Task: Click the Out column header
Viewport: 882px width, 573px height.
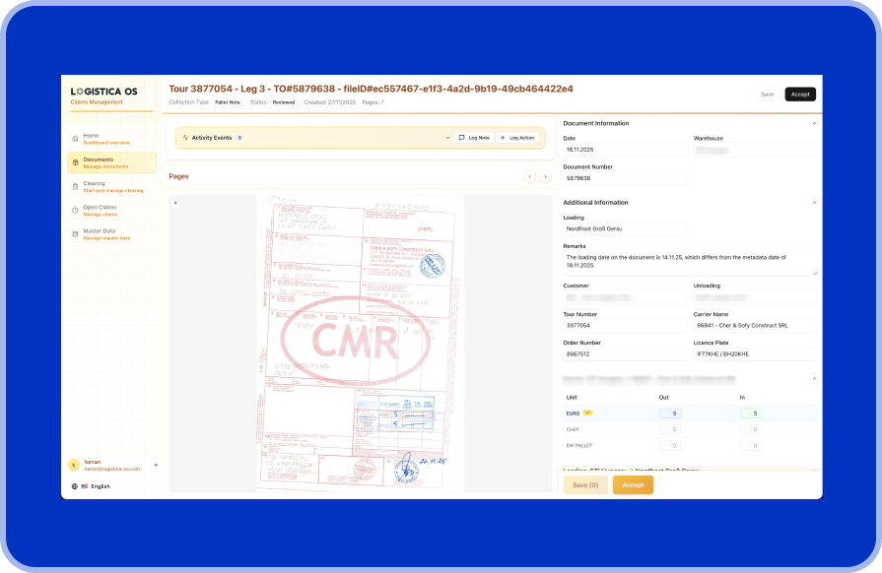Action: click(664, 397)
